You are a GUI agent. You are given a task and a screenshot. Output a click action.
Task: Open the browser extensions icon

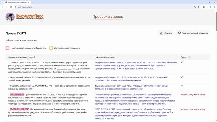(x=204, y=7)
